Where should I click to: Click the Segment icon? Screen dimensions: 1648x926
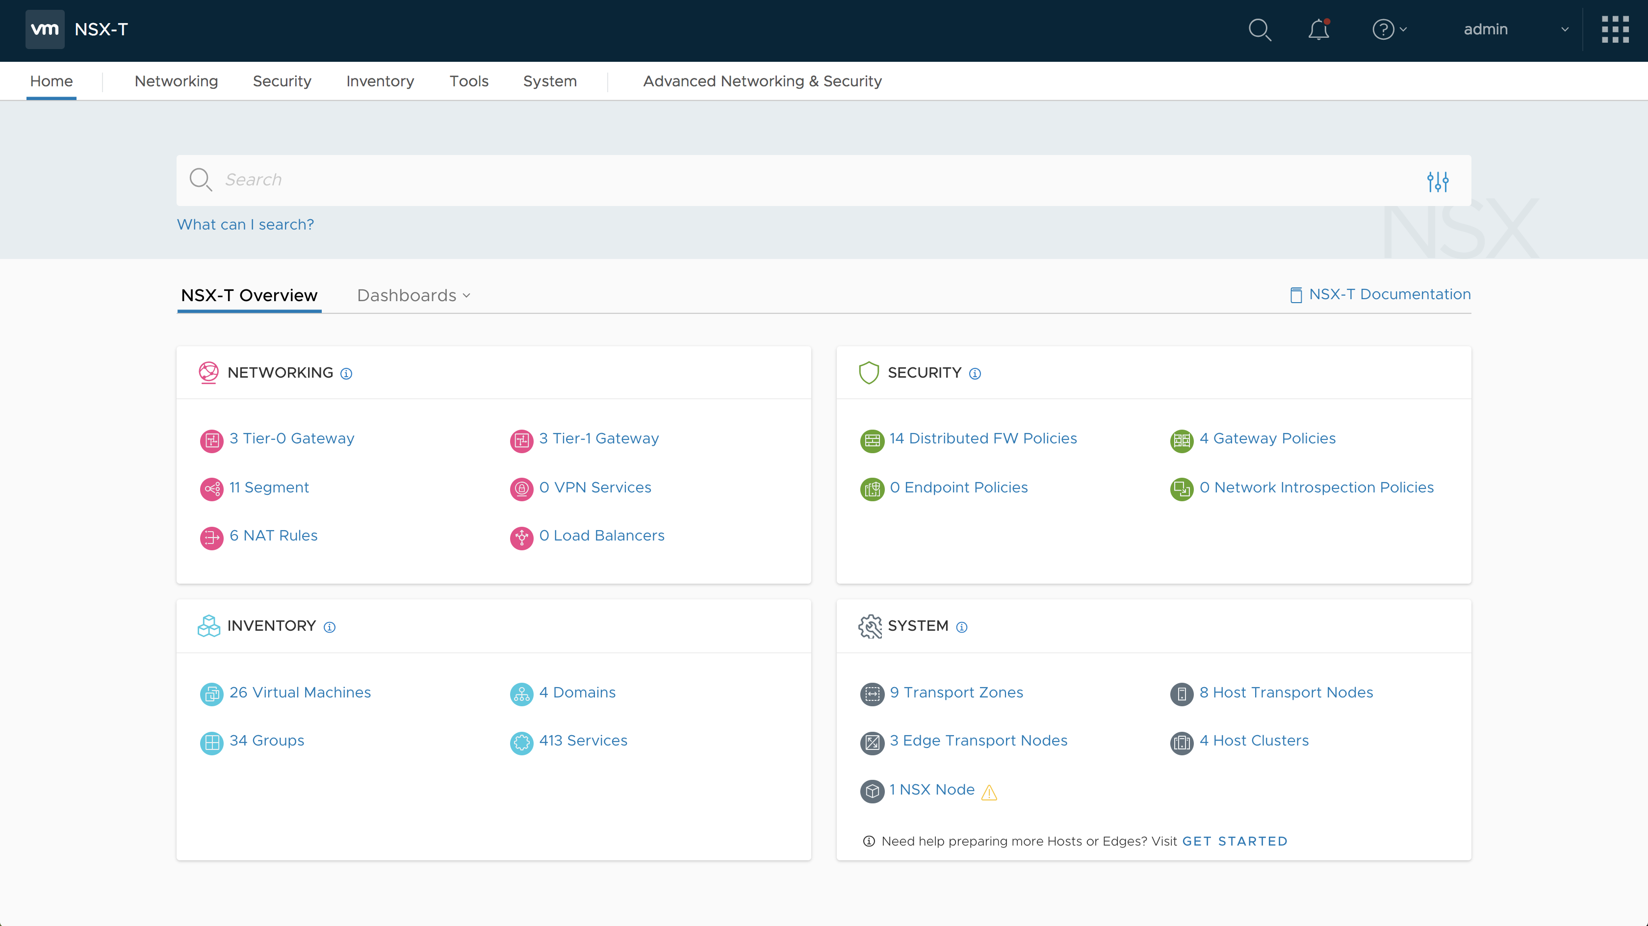pos(212,489)
